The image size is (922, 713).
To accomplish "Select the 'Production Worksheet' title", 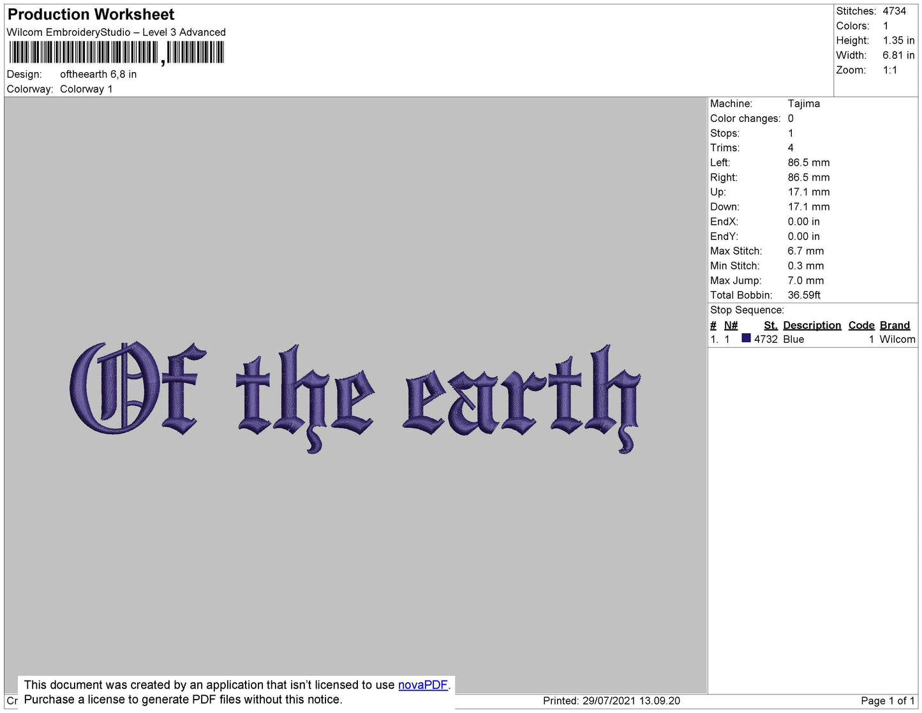I will tap(91, 14).
